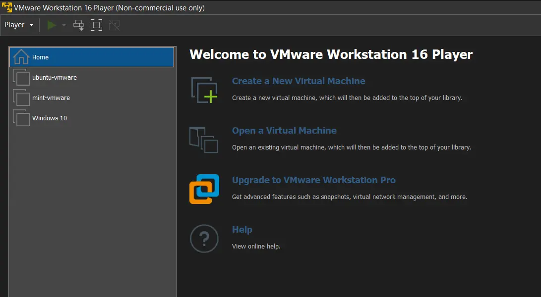Click the orange and blue Workstation Pro icon
Viewport: 541px width, 297px height.
click(204, 189)
